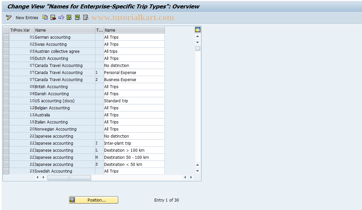
Task: Click the Select All icon
Action: point(69,17)
